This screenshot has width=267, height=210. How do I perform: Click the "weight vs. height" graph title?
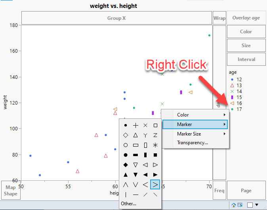pyautogui.click(x=113, y=6)
